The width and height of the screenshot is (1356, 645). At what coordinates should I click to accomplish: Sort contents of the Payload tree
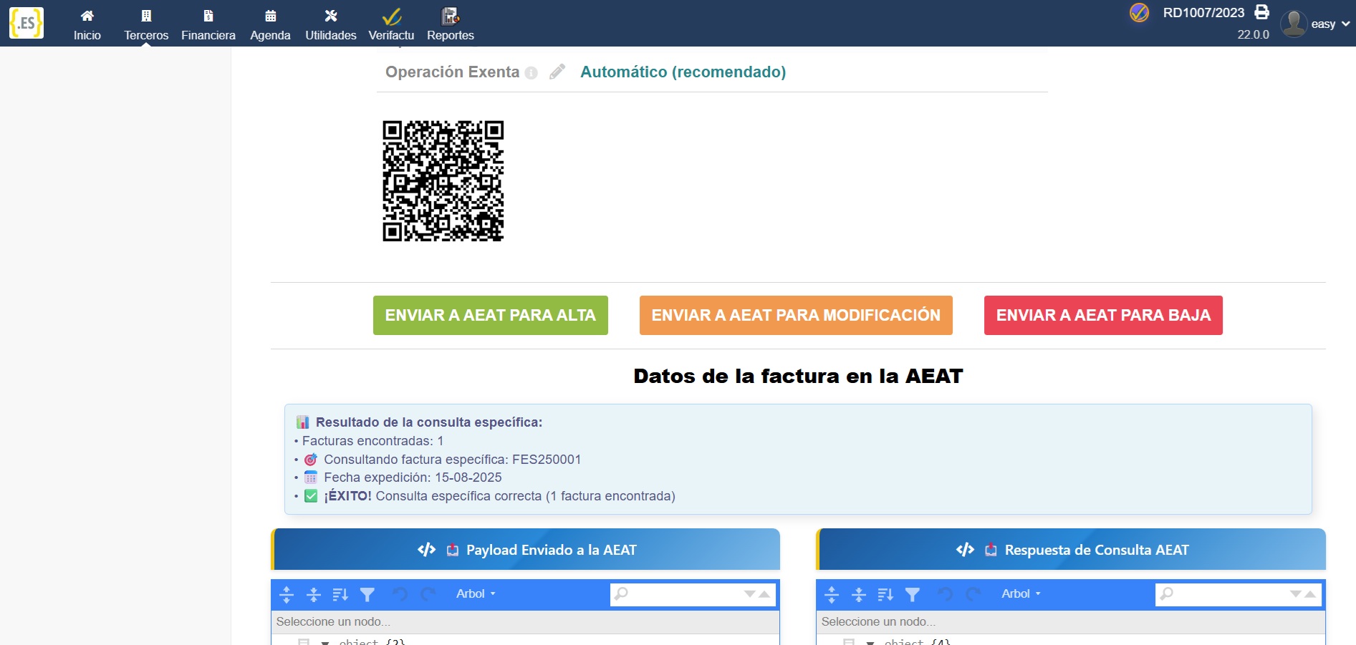coord(340,594)
